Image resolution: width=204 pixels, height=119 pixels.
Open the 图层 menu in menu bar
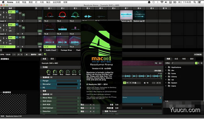point(31,2)
